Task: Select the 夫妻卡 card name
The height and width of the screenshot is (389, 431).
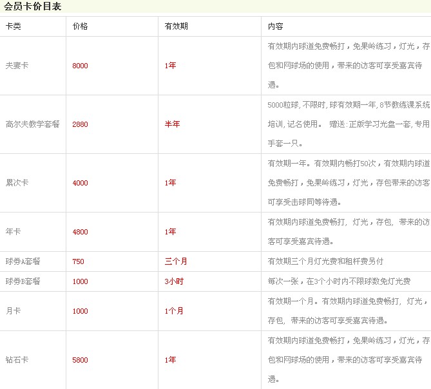Action: pos(17,66)
